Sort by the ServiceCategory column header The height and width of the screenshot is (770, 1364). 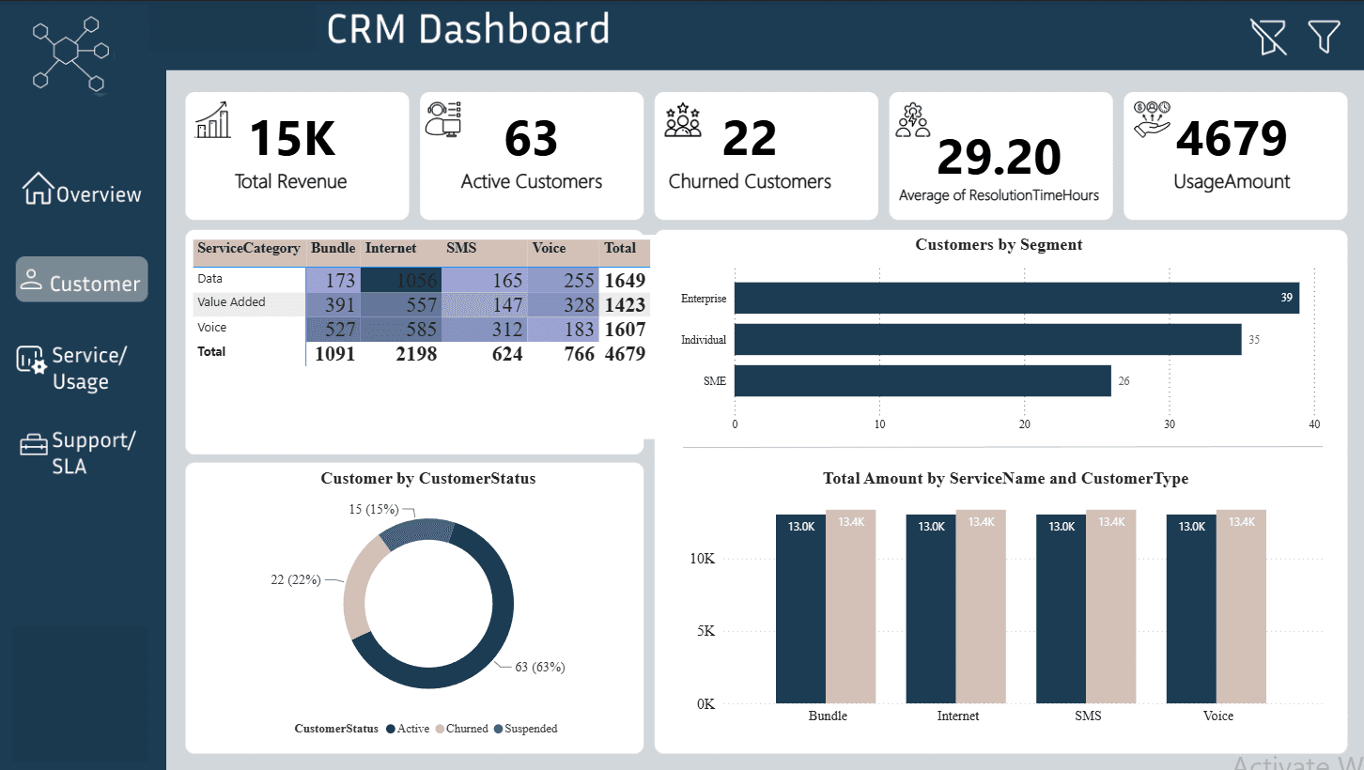point(249,249)
